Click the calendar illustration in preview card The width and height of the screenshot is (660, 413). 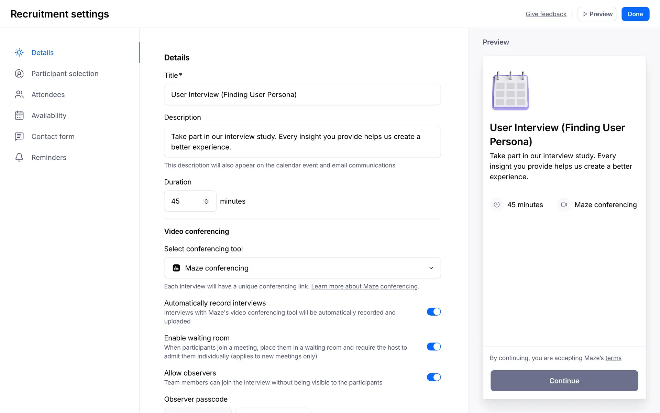click(x=510, y=91)
